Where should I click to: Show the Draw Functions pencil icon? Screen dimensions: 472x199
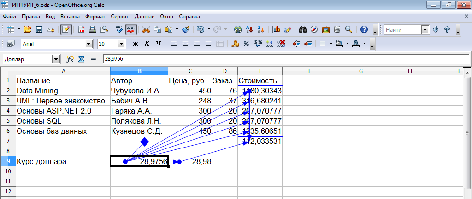pyautogui.click(x=288, y=29)
